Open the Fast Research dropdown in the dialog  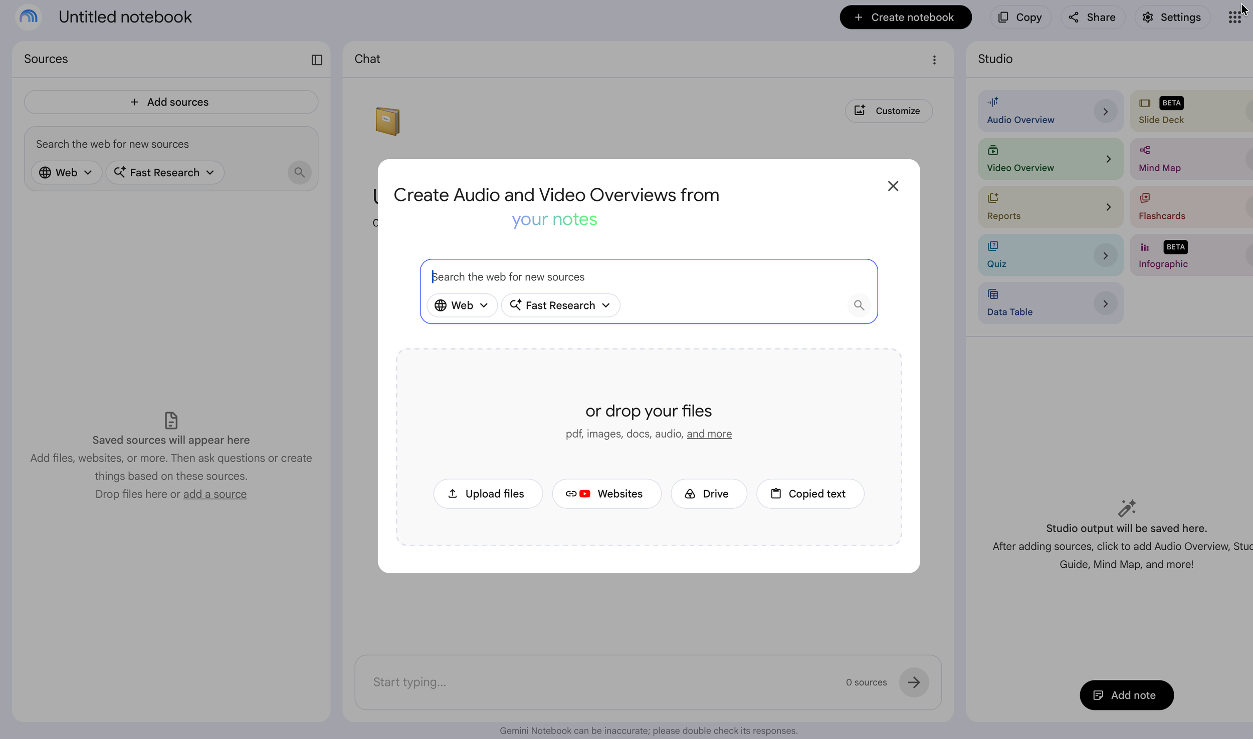[x=560, y=305]
